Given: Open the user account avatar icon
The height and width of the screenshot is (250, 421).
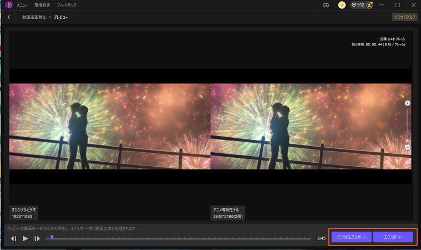Looking at the screenshot, I should (369, 5).
